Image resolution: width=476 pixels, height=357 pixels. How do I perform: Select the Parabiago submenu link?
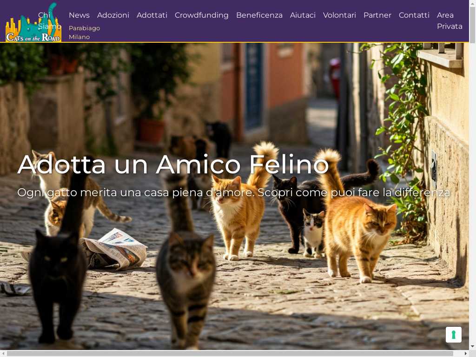[x=85, y=28]
